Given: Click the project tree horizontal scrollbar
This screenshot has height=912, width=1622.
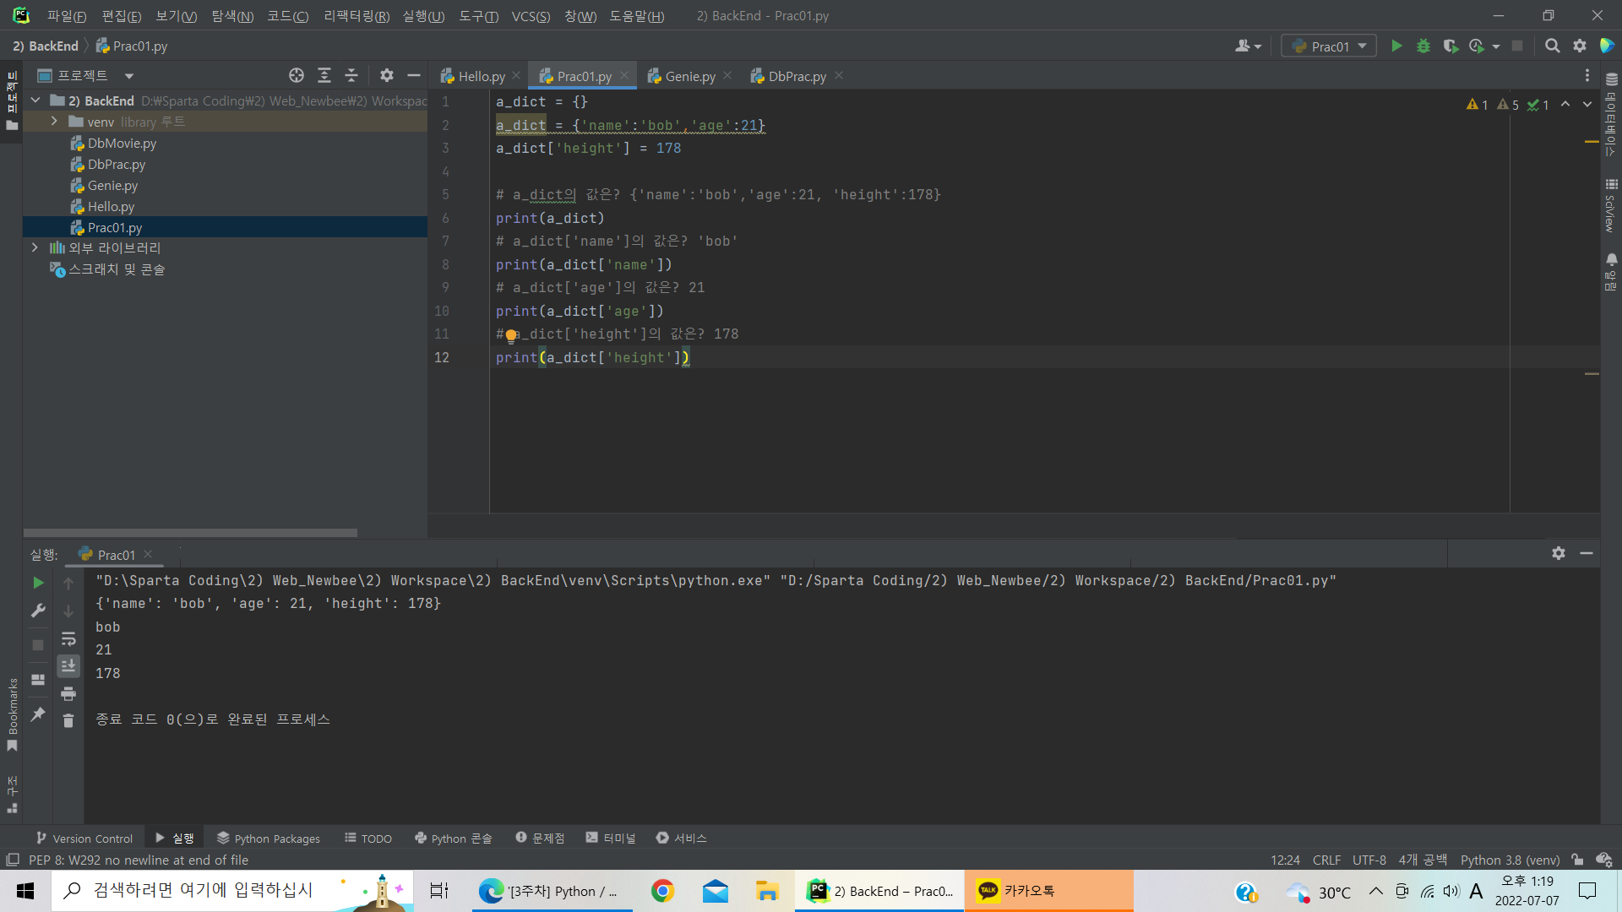Looking at the screenshot, I should (x=190, y=533).
